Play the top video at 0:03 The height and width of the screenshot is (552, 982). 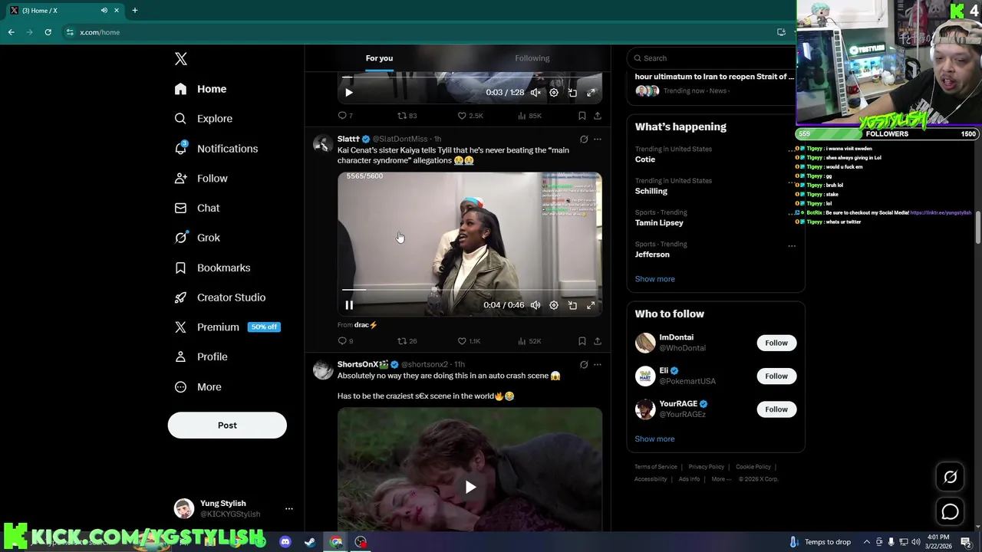pyautogui.click(x=349, y=93)
